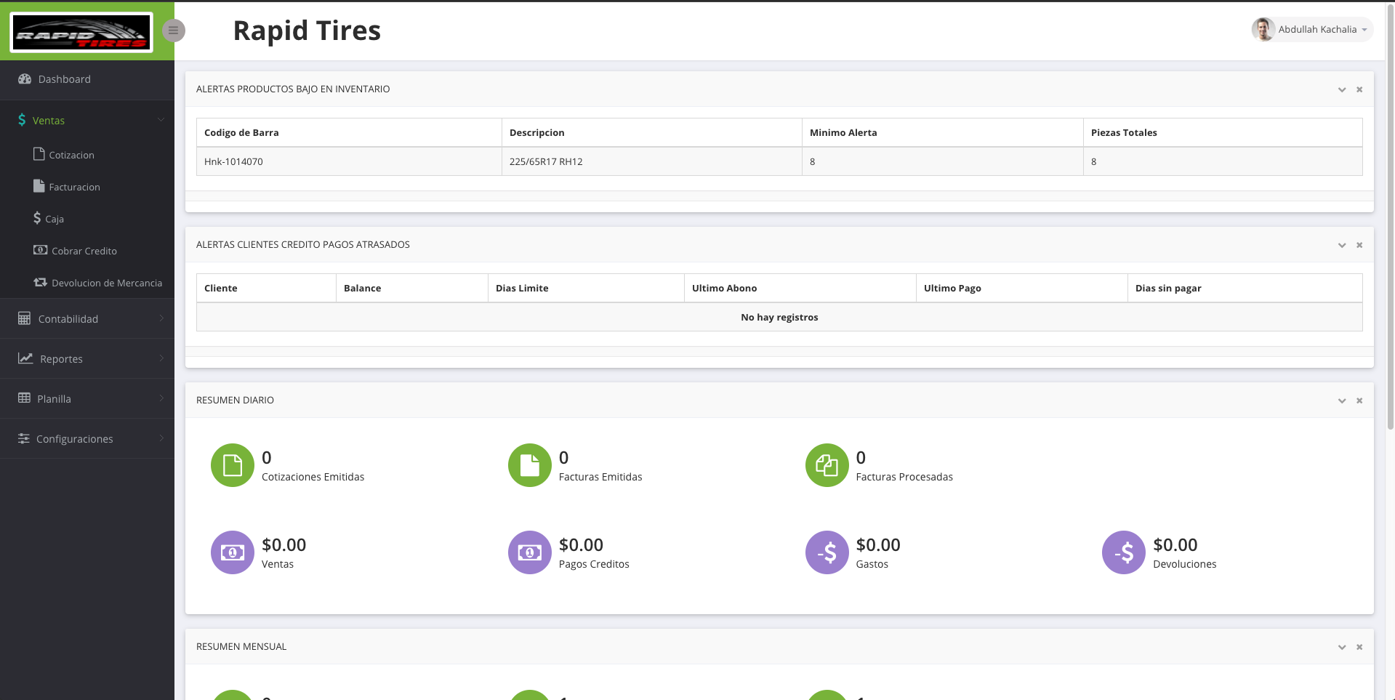Go to Cobrar Credito page
Viewport: 1395px width, 700px height.
[x=84, y=251]
